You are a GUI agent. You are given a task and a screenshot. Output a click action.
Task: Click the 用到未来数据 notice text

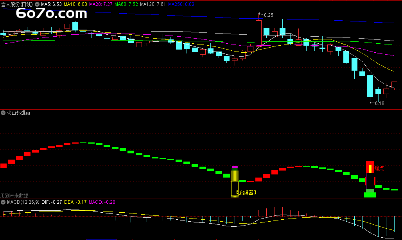14,196
